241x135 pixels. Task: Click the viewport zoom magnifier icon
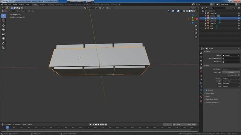196,26
